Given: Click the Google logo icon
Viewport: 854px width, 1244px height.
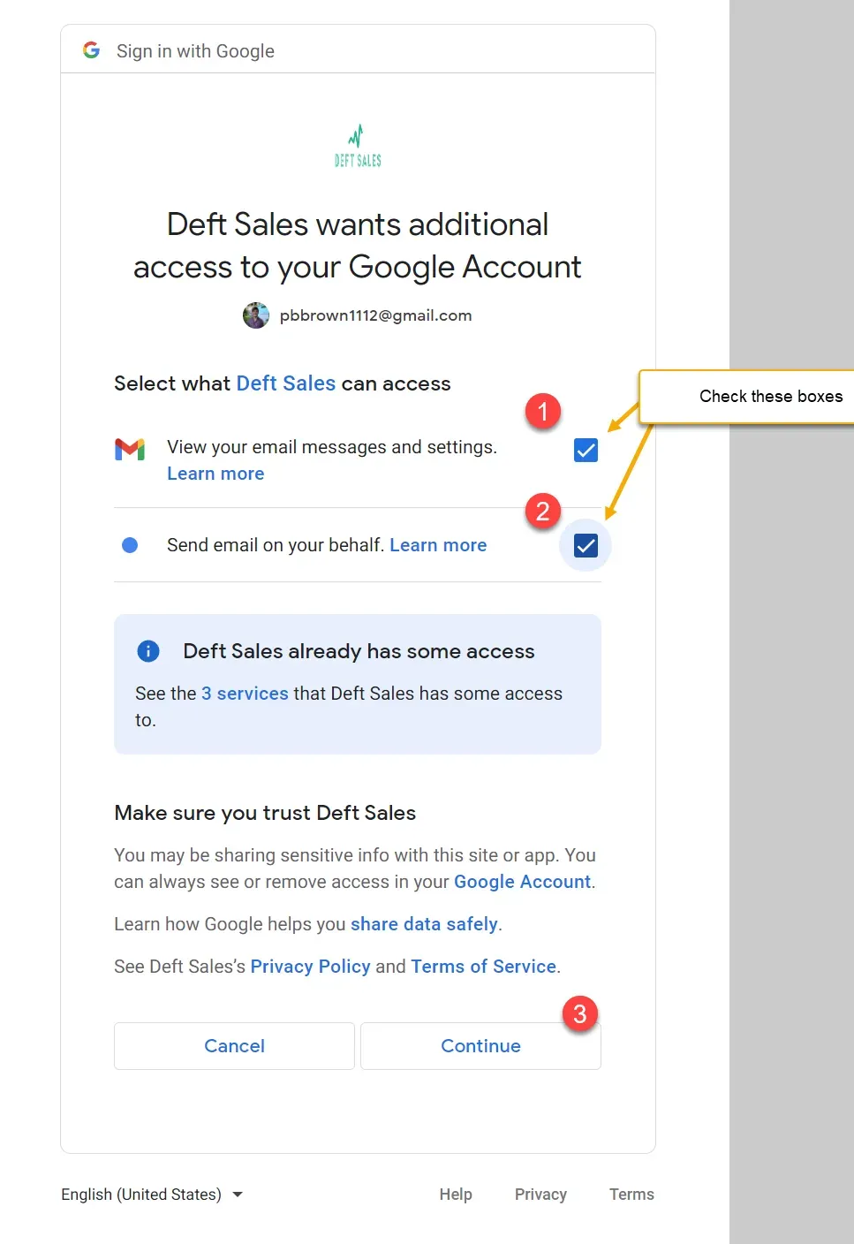Looking at the screenshot, I should coord(91,50).
